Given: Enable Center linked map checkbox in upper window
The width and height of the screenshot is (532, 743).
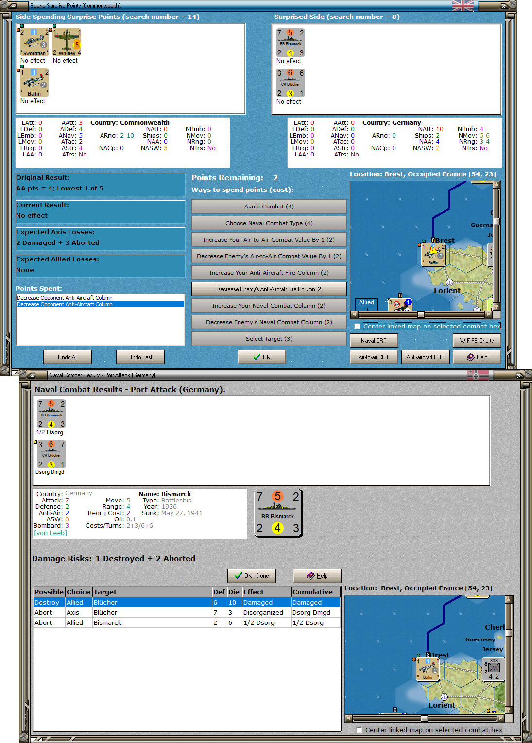Looking at the screenshot, I should click(358, 327).
